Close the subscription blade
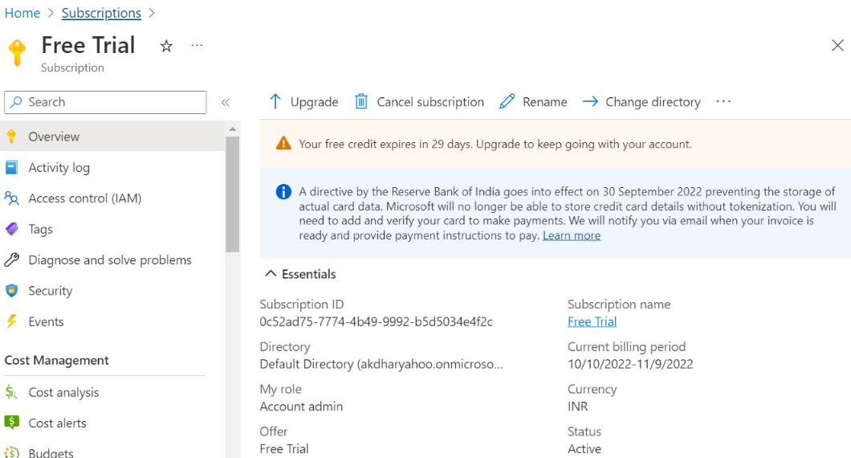This screenshot has width=851, height=458. coord(837,45)
